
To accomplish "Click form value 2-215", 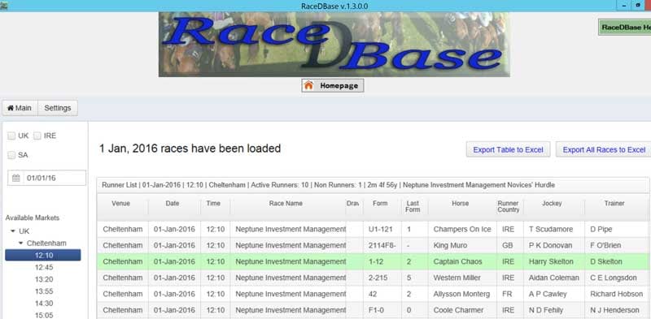I will (382, 278).
